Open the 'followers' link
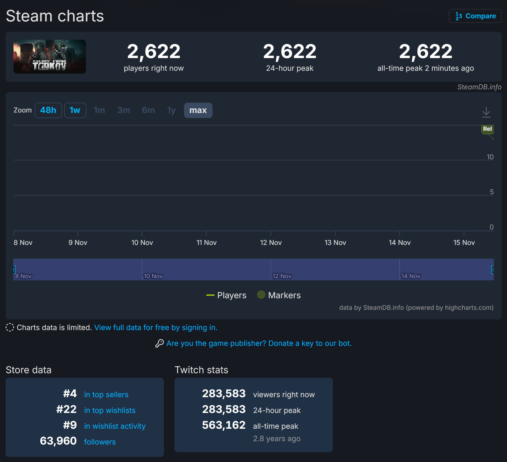The width and height of the screenshot is (507, 462). 100,442
